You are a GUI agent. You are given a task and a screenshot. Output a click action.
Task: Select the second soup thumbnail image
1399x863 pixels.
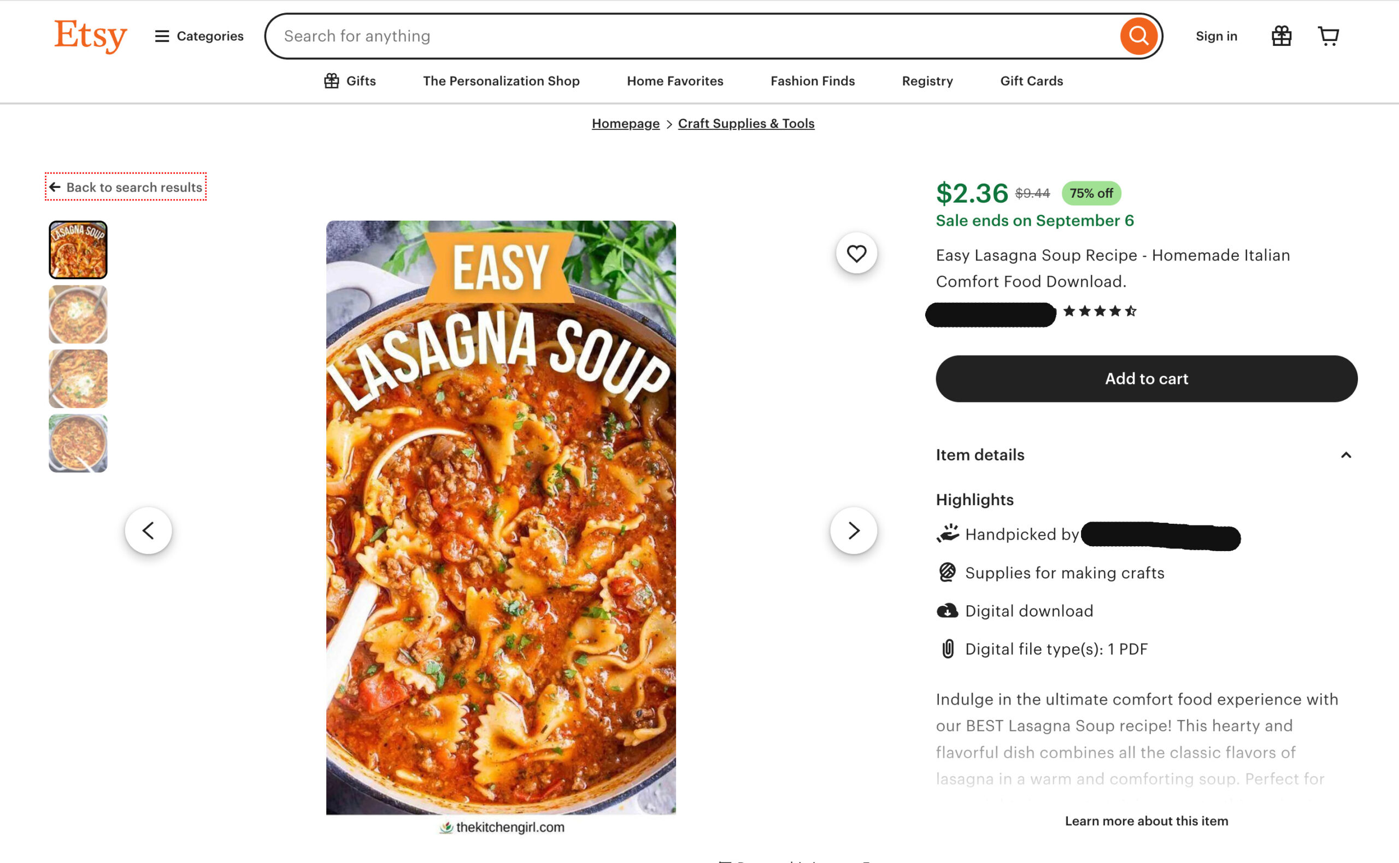point(78,315)
